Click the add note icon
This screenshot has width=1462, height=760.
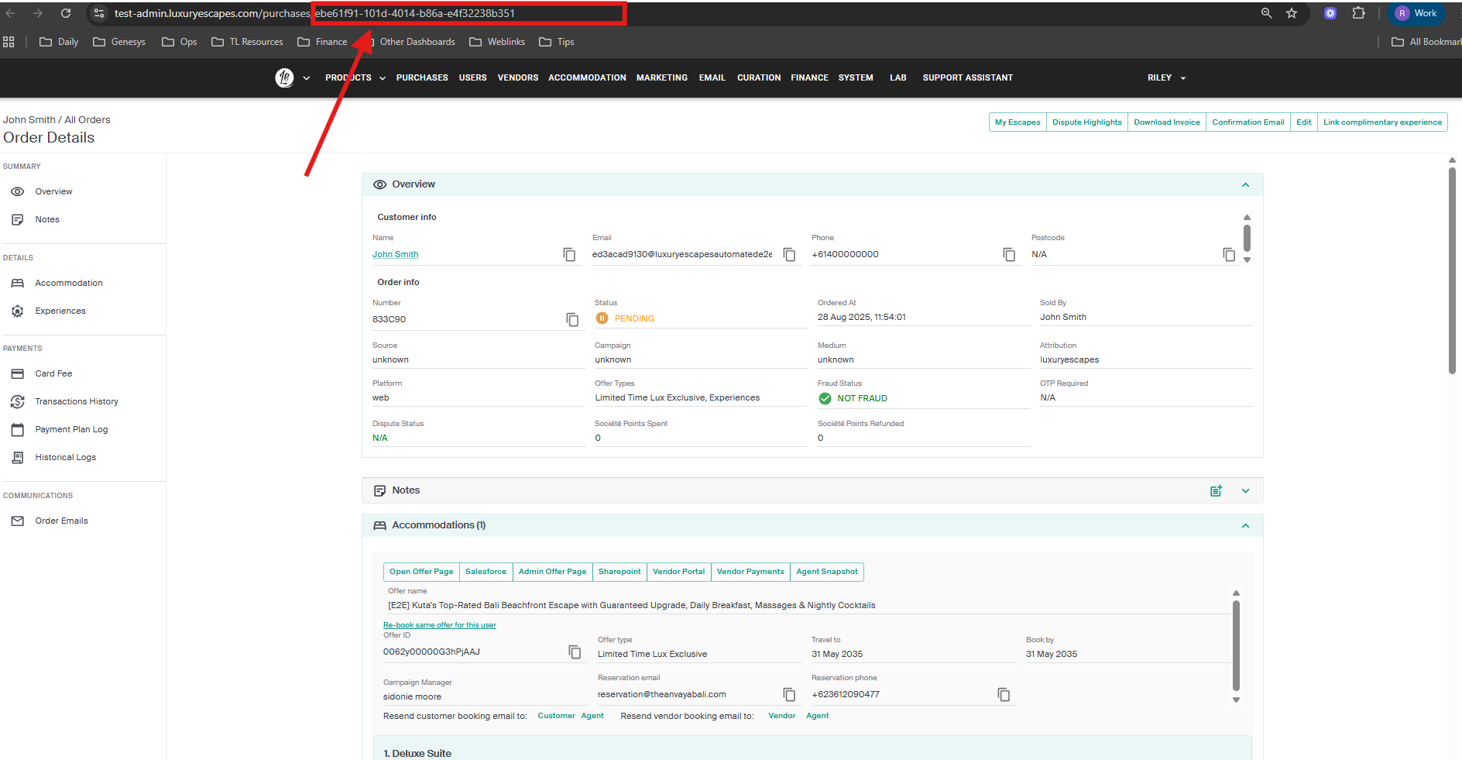1216,491
